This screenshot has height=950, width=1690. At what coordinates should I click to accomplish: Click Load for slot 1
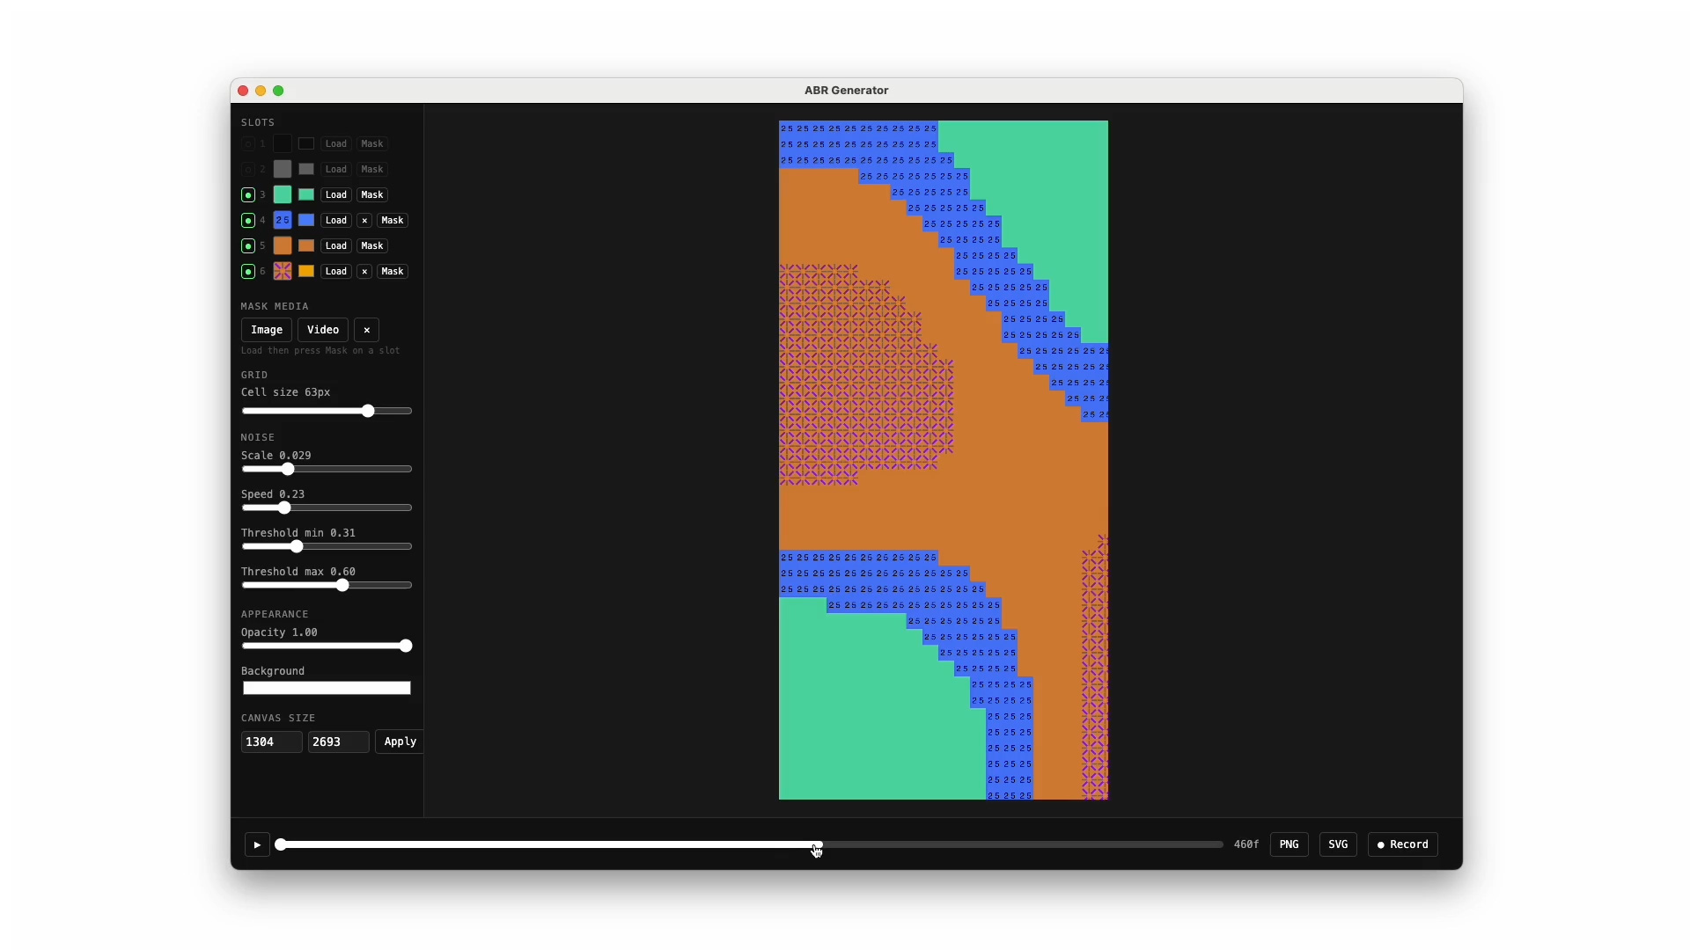[x=336, y=144]
